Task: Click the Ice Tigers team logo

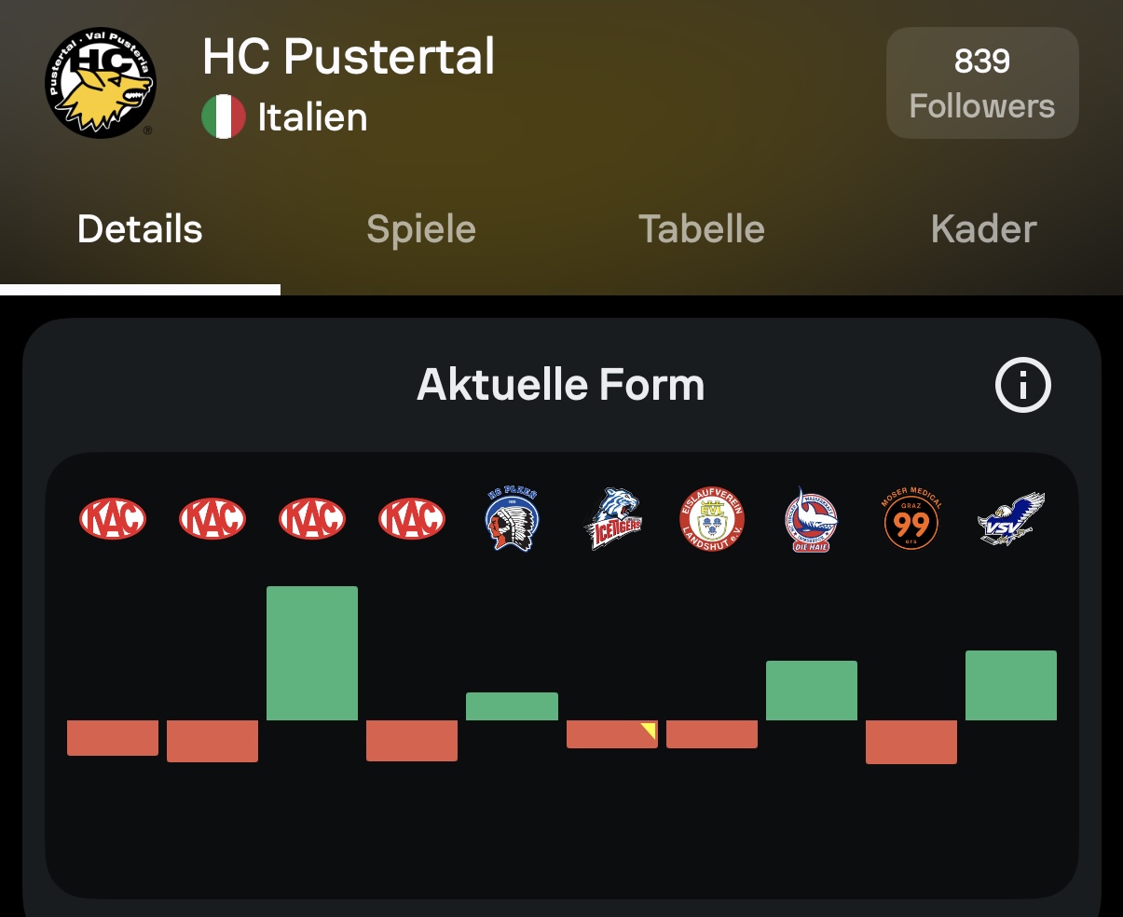Action: [x=612, y=519]
